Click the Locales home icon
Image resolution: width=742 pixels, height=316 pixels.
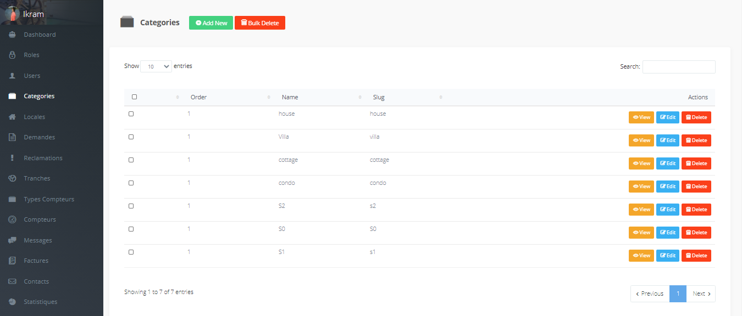12,117
